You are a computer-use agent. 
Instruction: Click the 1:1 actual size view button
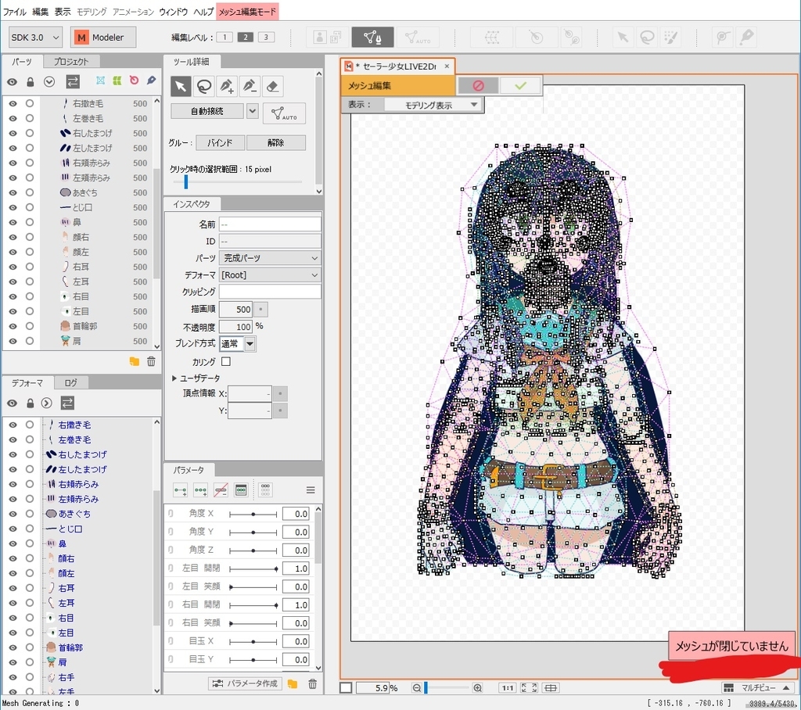(x=508, y=688)
